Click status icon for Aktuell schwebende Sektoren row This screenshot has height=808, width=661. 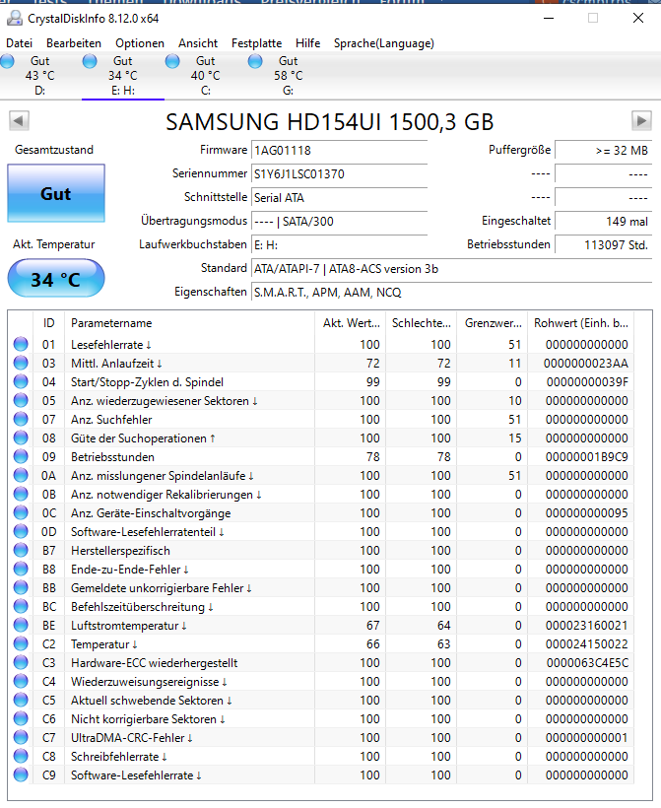[21, 701]
